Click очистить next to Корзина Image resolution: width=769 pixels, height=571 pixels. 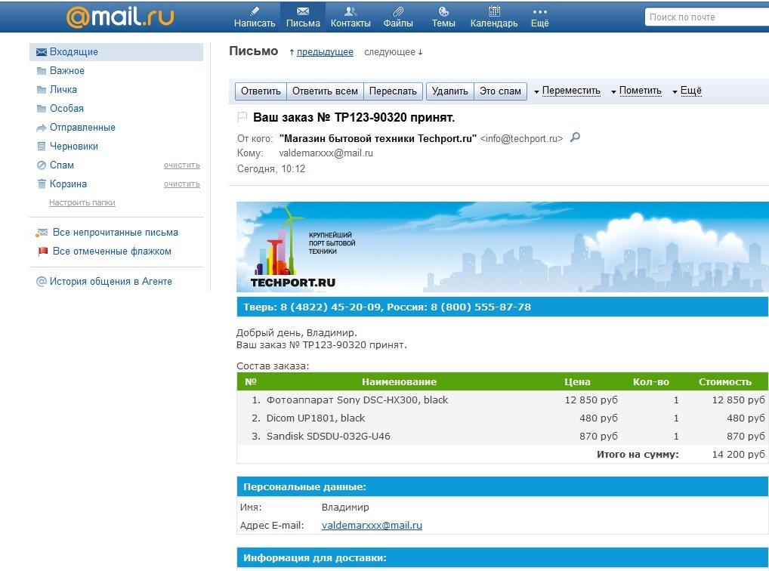point(182,184)
